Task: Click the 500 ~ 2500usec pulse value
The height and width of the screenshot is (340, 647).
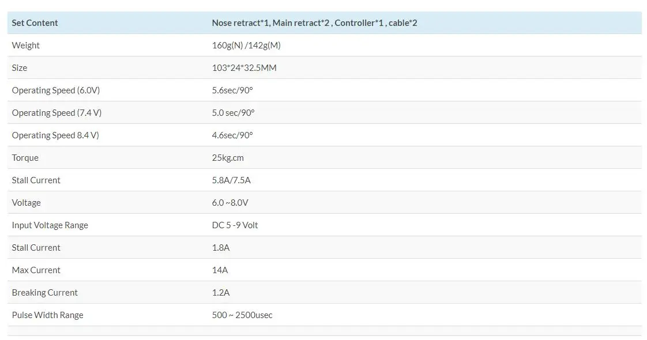Action: pyautogui.click(x=242, y=315)
